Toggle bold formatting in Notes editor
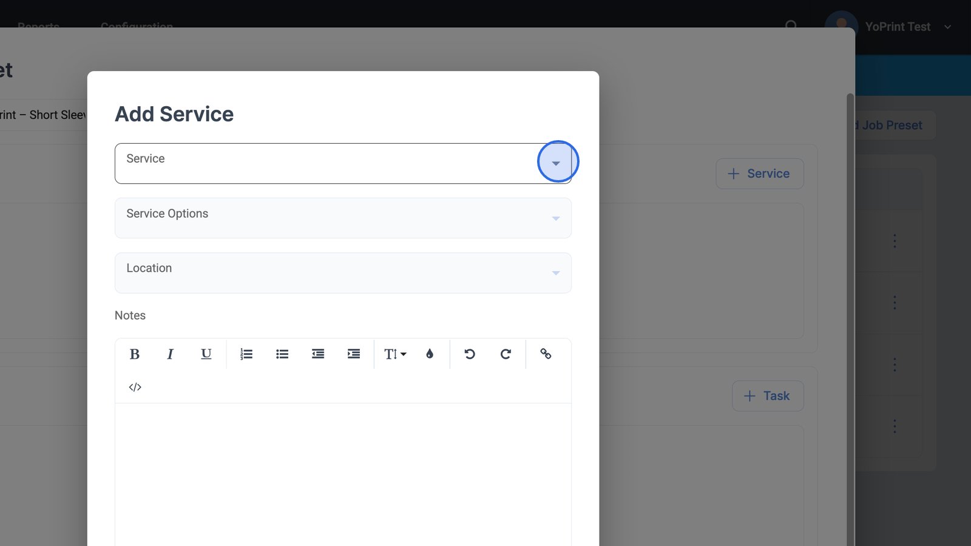The image size is (971, 546). coord(135,354)
